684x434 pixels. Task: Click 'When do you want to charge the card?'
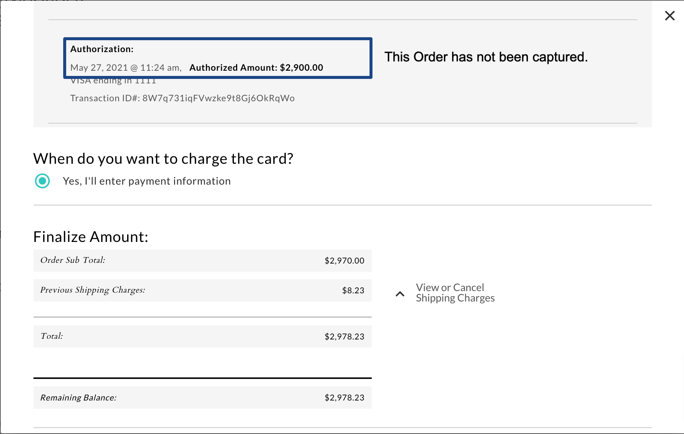[x=164, y=158]
